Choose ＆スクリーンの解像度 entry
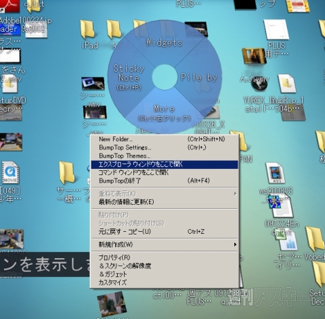 coord(165,266)
